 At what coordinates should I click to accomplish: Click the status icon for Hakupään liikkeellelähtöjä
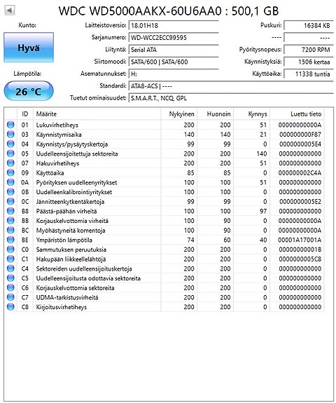[10, 259]
